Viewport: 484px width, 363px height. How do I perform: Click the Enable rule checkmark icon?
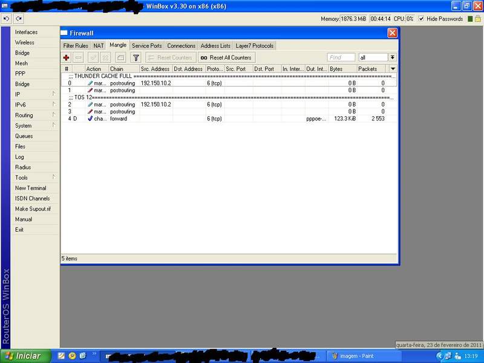[x=93, y=57]
